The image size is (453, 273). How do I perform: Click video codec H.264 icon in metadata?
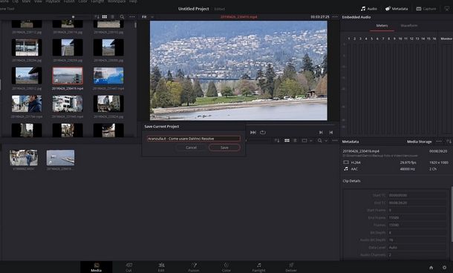pyautogui.click(x=346, y=162)
